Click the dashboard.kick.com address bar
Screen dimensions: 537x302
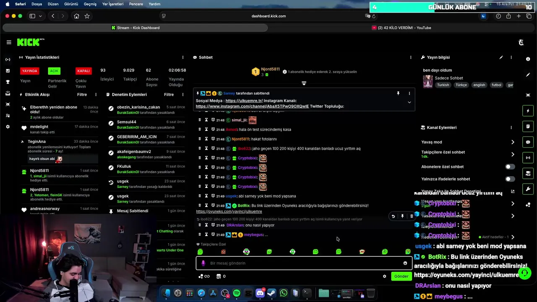pos(268,16)
